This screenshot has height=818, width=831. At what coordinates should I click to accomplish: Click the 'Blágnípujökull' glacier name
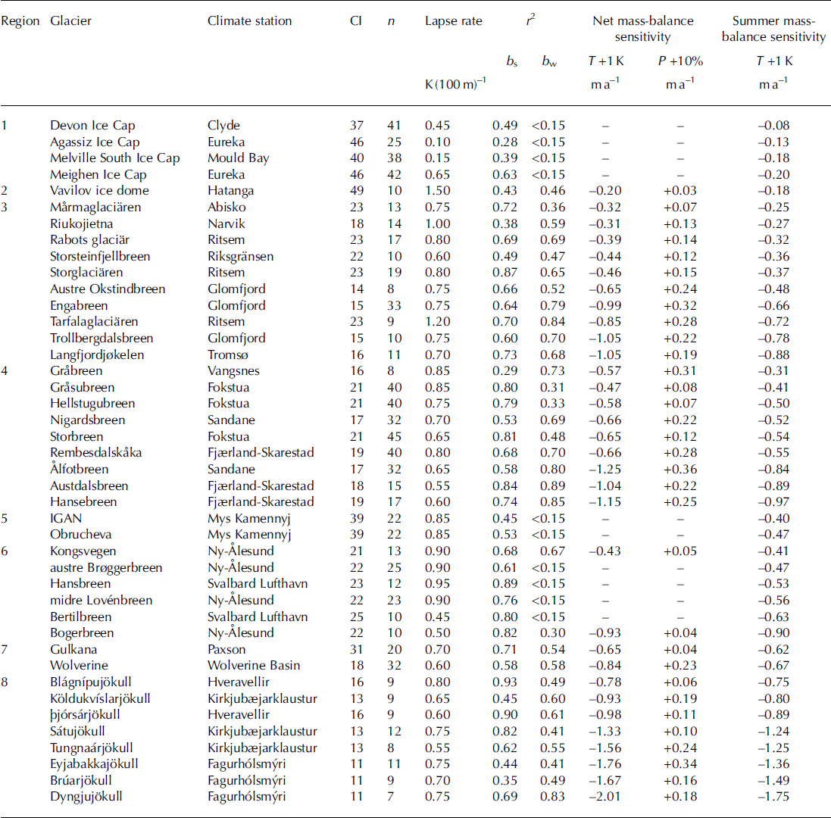click(x=91, y=682)
